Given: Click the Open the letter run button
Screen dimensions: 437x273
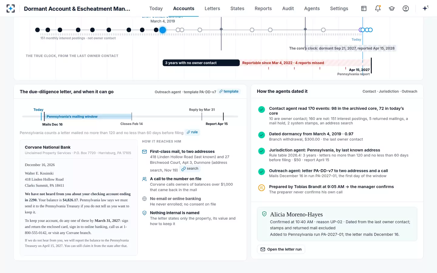Looking at the screenshot, I should [281, 249].
